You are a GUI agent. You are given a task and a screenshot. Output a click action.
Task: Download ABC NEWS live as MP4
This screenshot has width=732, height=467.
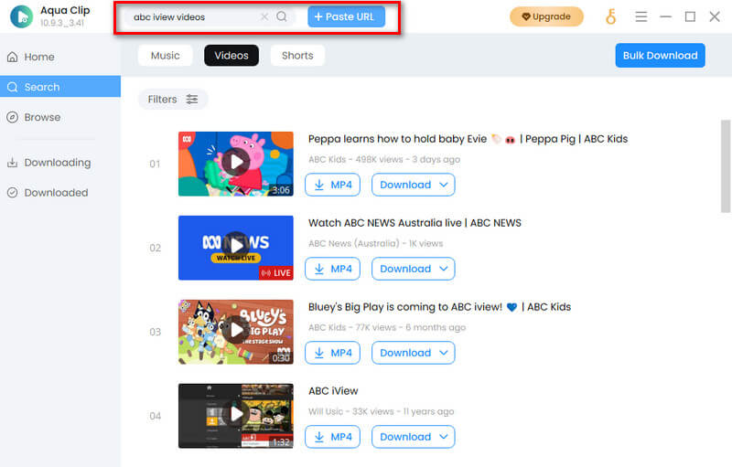point(332,269)
